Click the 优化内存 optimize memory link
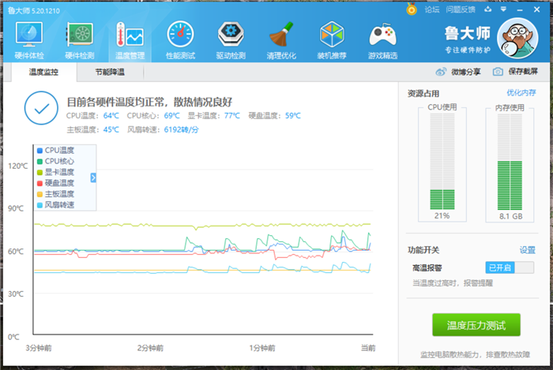 click(x=521, y=93)
